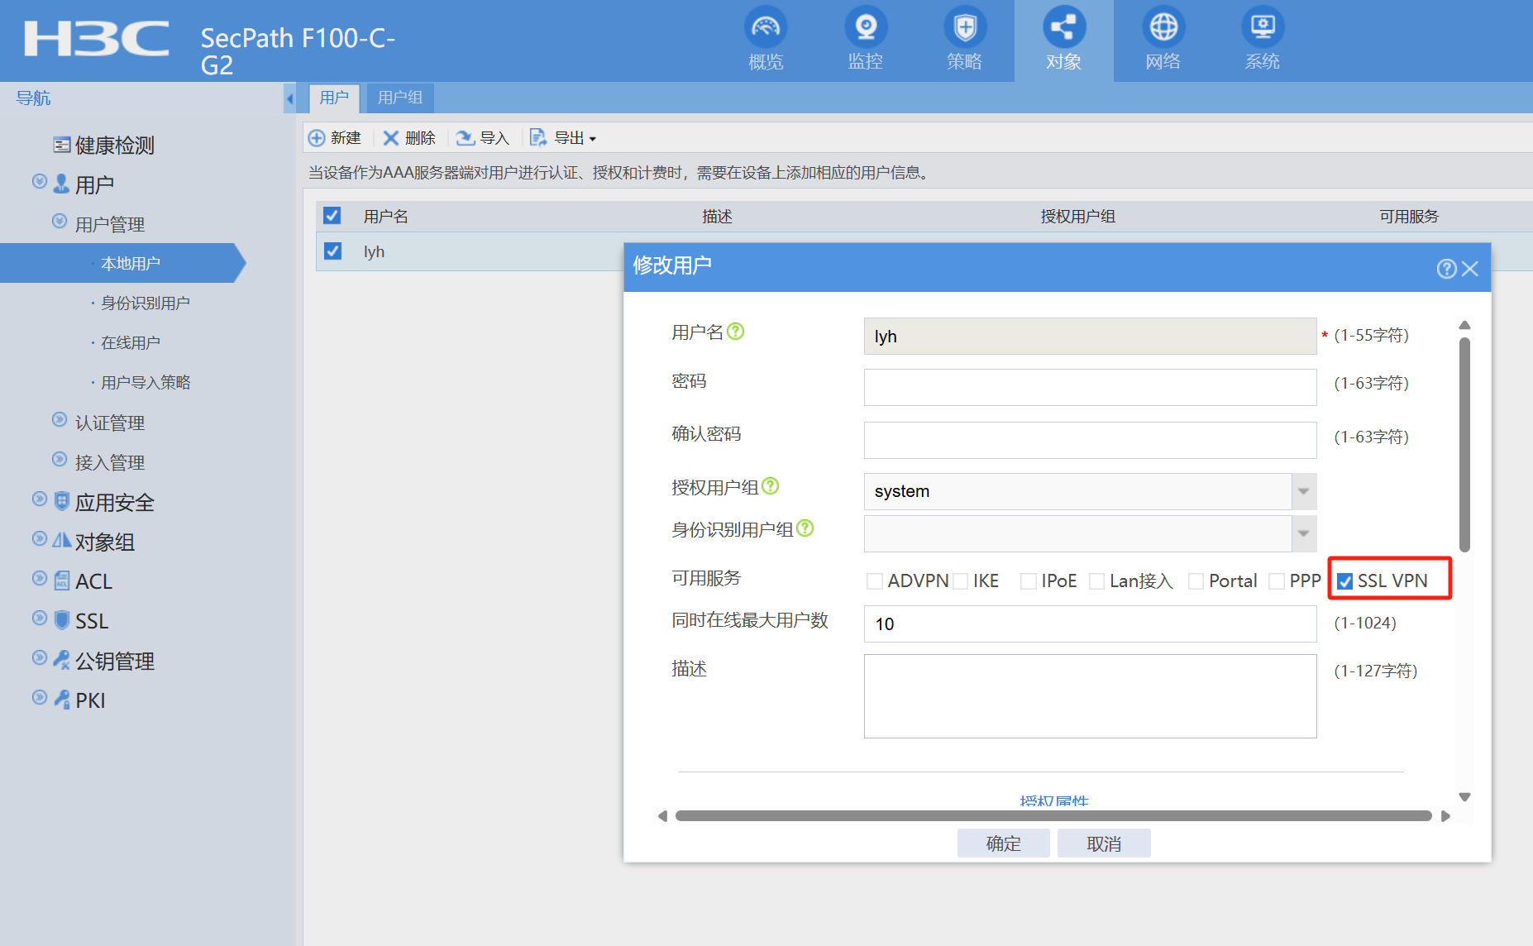The width and height of the screenshot is (1533, 946).
Task: Select 用户导入策略 in the navigation
Action: 146,382
